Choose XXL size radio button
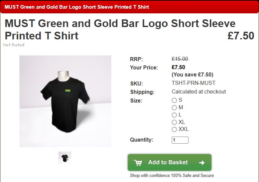Viewport: 259px width, 182px height. 174,129
